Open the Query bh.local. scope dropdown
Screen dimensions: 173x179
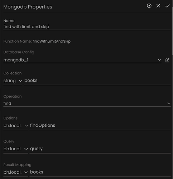pos(16,149)
